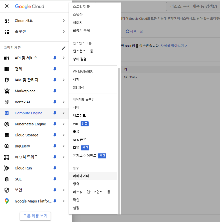Image resolution: width=220 pixels, height=222 pixels.
Task: Click the submenu vertical scrollbar
Action: pos(119,141)
